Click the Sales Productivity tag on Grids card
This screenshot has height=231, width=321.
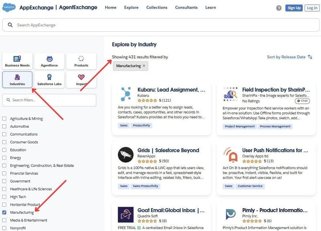click(145, 186)
